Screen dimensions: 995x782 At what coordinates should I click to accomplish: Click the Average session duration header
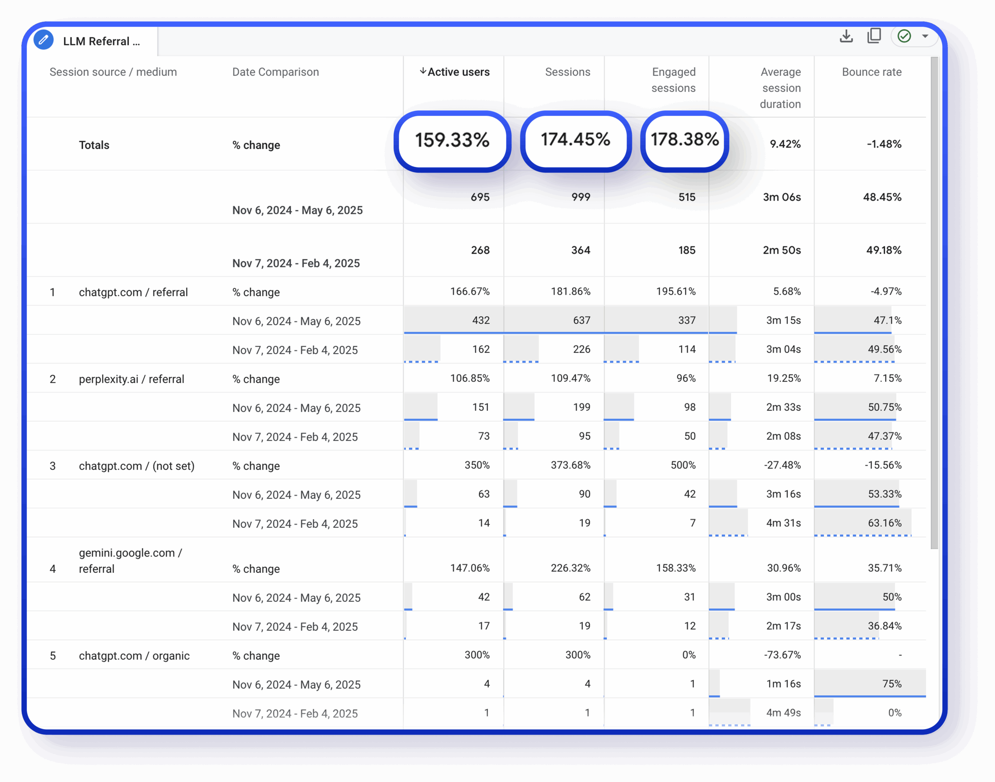(x=780, y=88)
